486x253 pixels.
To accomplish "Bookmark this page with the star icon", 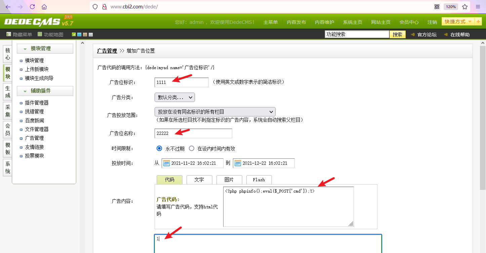I will click(465, 7).
